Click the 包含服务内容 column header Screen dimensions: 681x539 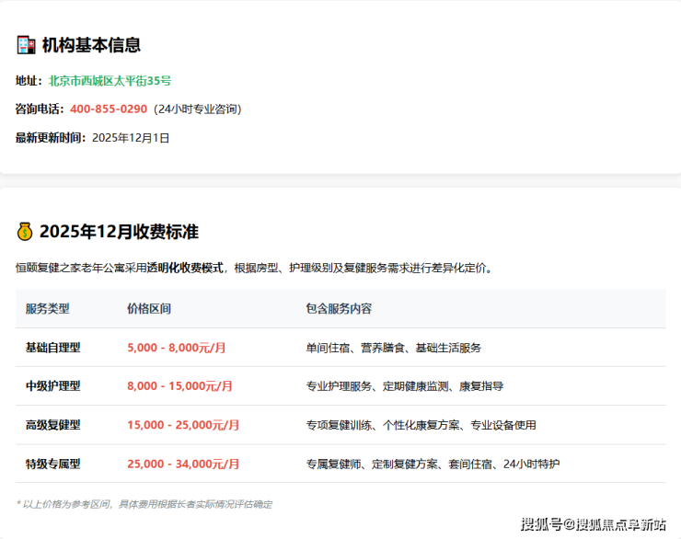tap(339, 309)
